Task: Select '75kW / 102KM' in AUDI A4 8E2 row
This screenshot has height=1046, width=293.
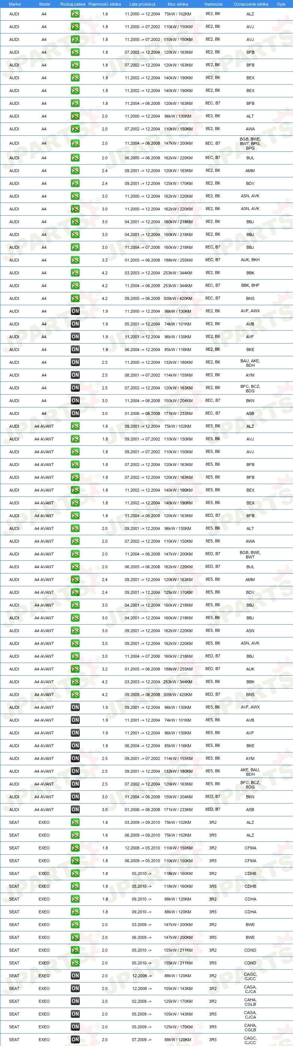Action: (178, 14)
